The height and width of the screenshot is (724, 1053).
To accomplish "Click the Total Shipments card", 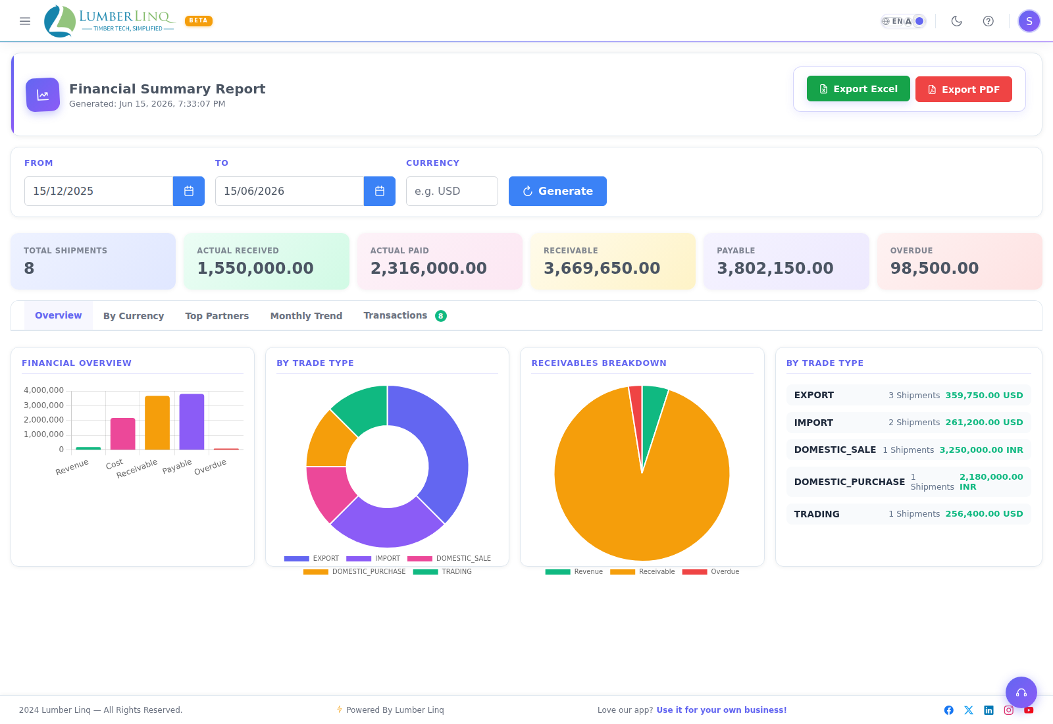I will (x=93, y=261).
